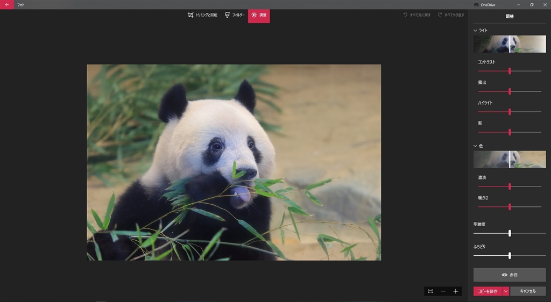Click the ライト preview thumbnail slider

(x=510, y=44)
